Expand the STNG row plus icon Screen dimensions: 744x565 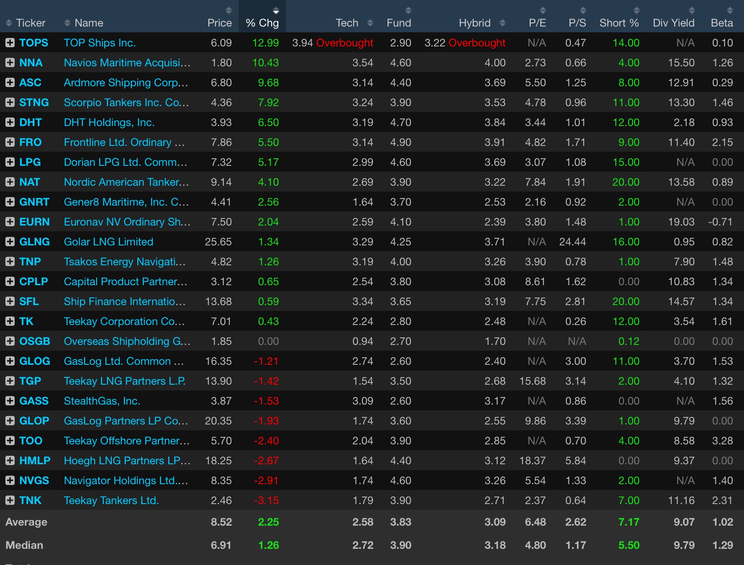pyautogui.click(x=10, y=102)
